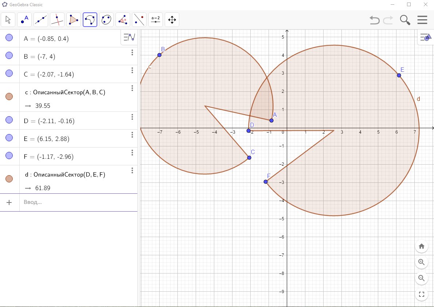Reset view with Home button
This screenshot has height=307, width=434.
click(x=422, y=246)
